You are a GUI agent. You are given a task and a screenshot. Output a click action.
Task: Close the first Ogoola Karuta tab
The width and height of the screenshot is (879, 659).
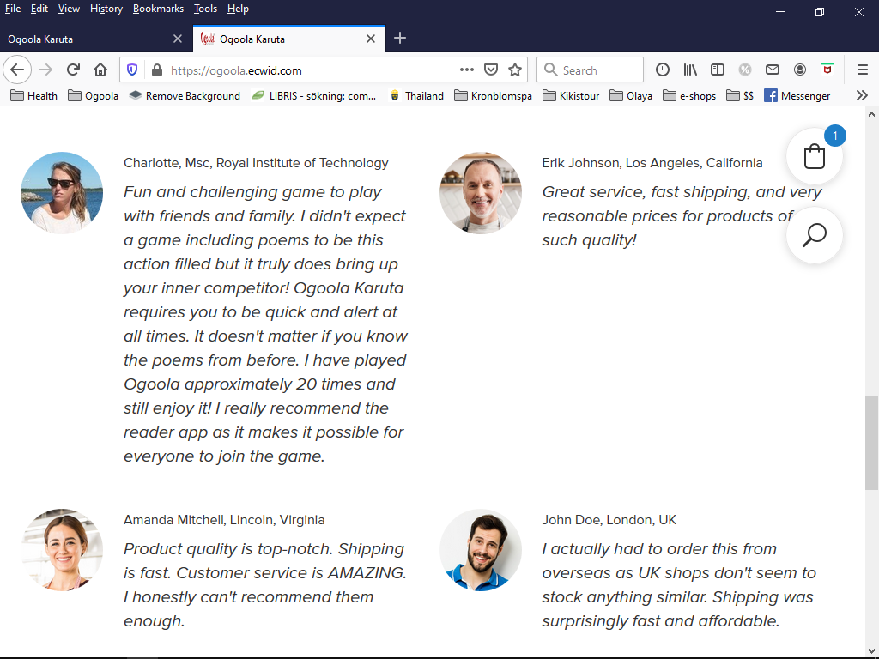[178, 39]
